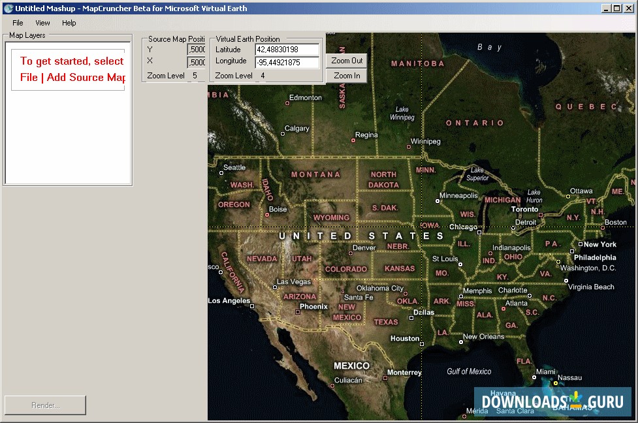This screenshot has height=423, width=638.
Task: Click the Houston label on the map
Action: (x=404, y=338)
